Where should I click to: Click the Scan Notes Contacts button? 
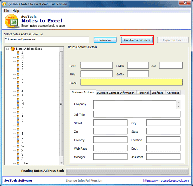(x=137, y=40)
